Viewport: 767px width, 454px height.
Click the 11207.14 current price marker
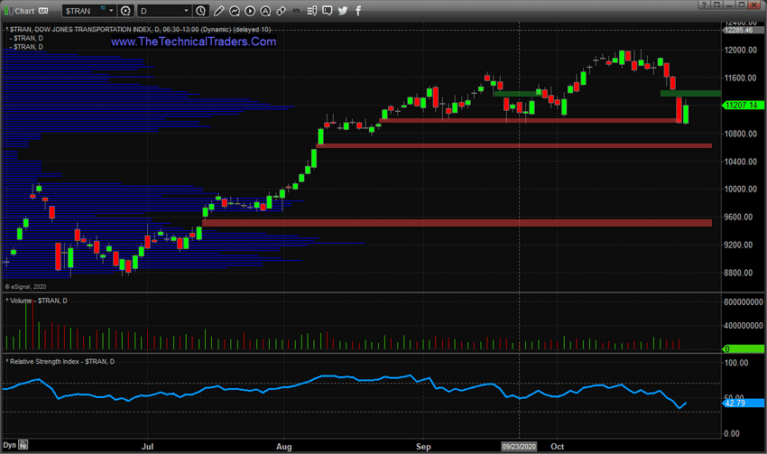(x=743, y=106)
